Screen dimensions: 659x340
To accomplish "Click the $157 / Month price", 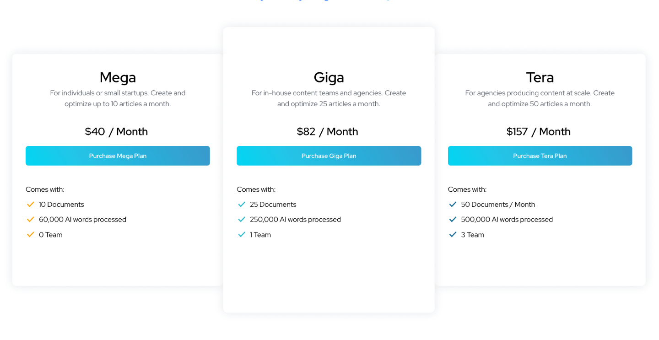I will pos(538,132).
